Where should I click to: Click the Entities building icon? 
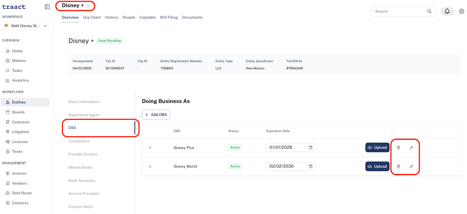[x=8, y=102]
